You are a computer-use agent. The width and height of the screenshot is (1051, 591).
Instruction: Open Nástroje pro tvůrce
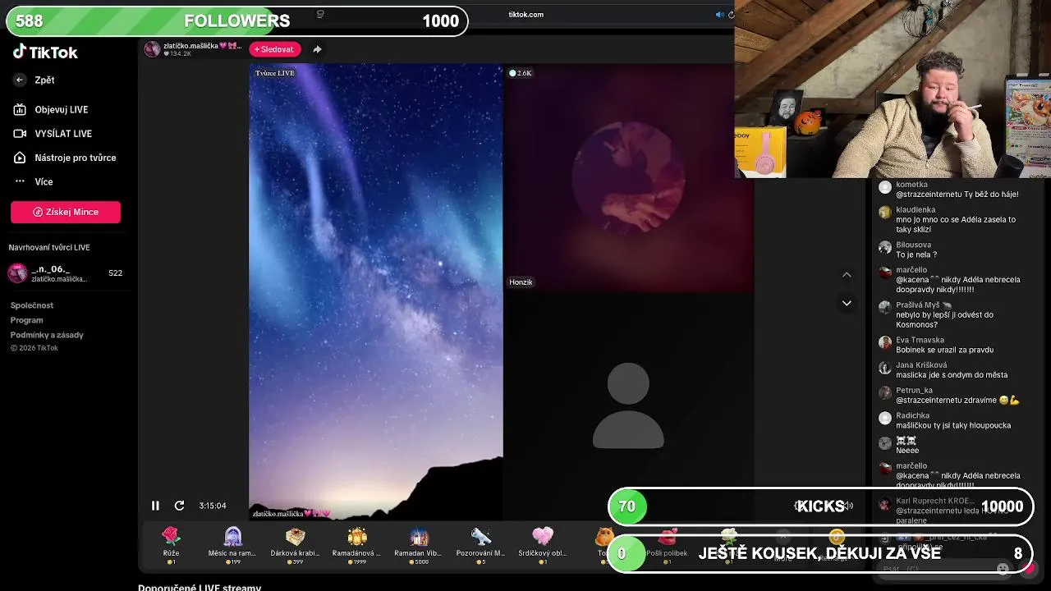click(x=75, y=158)
